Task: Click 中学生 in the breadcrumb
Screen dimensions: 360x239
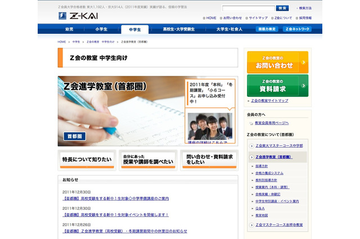Action: tap(76, 42)
